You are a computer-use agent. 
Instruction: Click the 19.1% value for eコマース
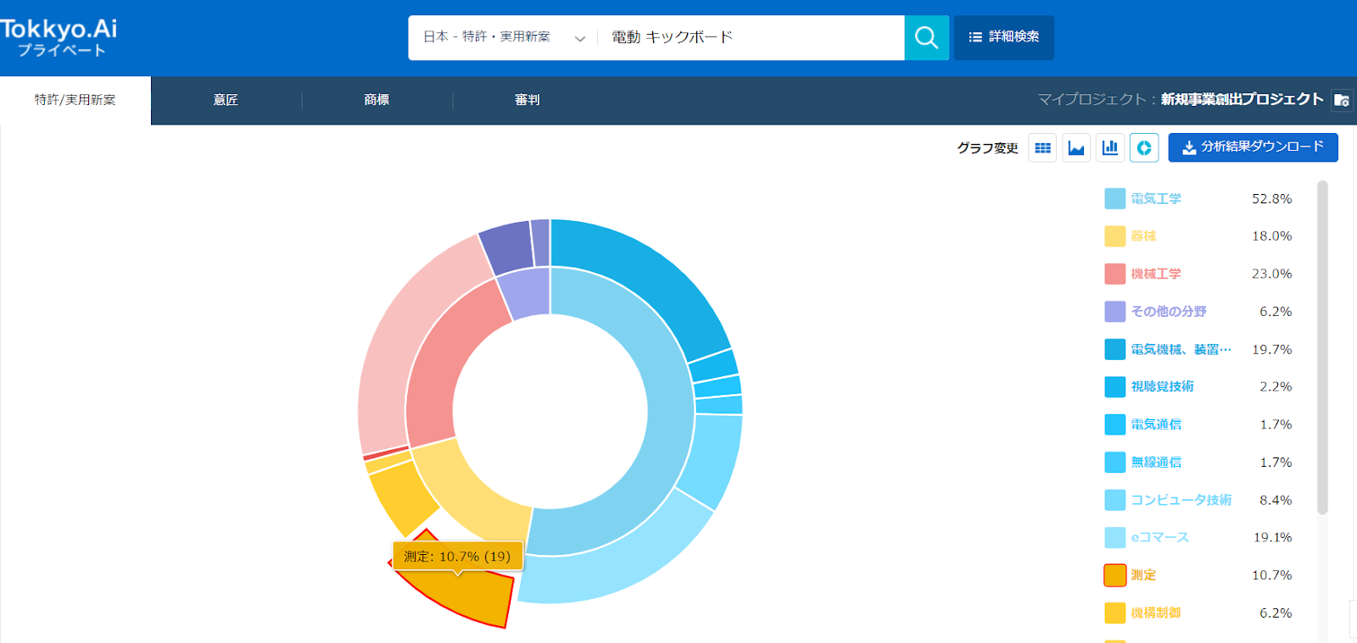1272,537
